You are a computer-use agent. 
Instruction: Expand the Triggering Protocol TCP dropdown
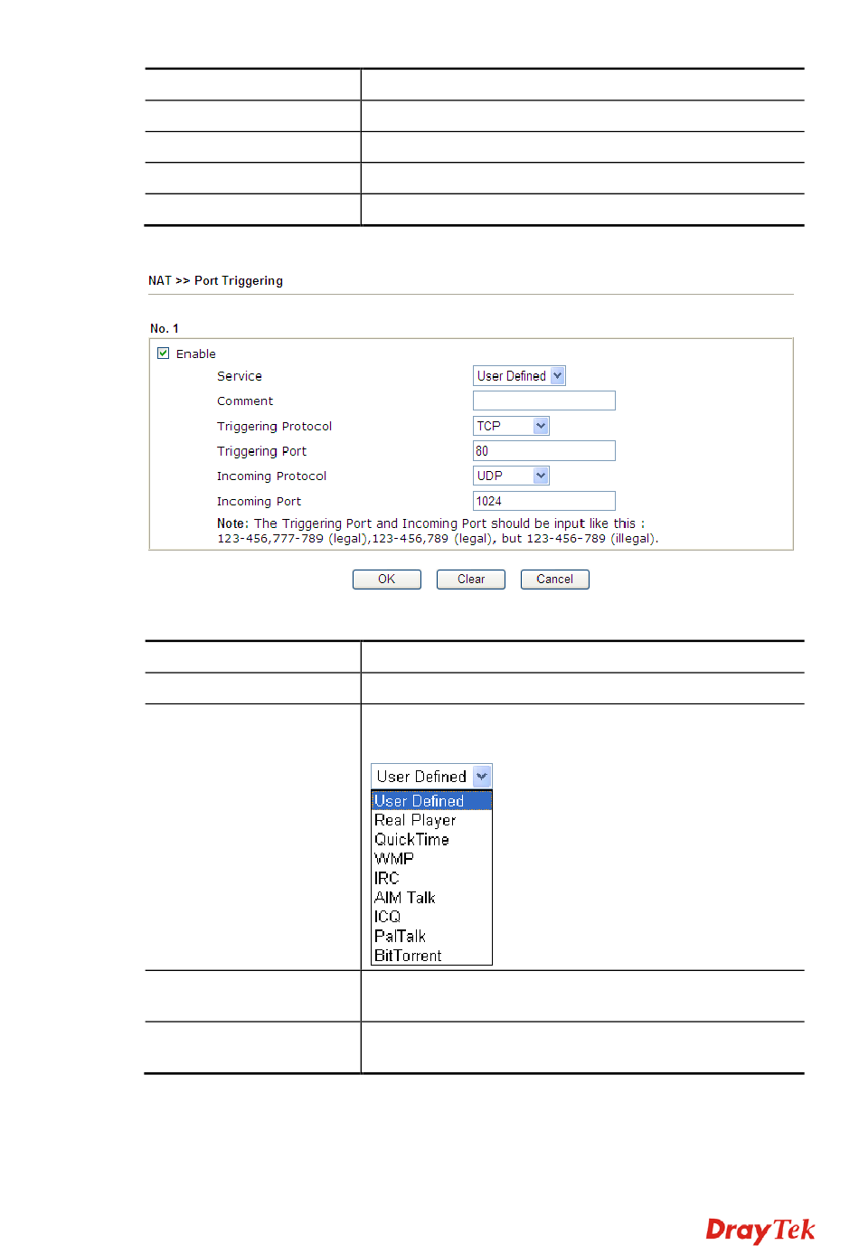coord(511,426)
